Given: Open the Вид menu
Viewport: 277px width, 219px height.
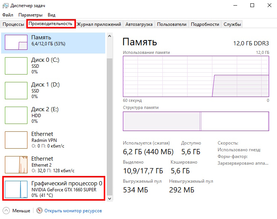Looking at the screenshot, I should (x=51, y=15).
